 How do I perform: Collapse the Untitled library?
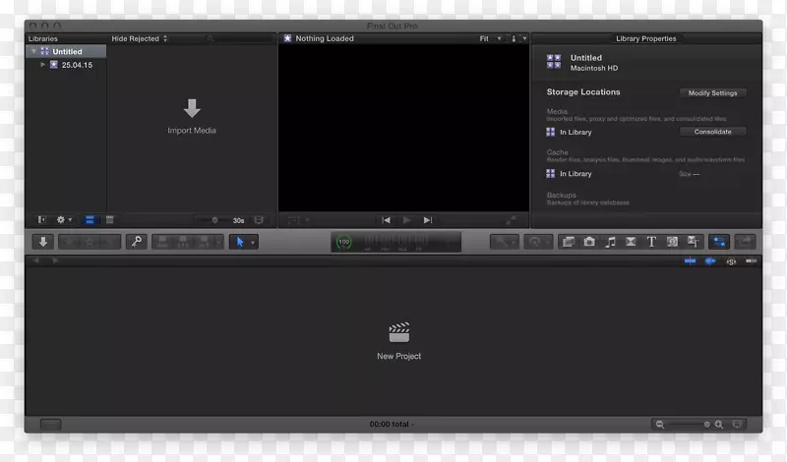tap(33, 51)
